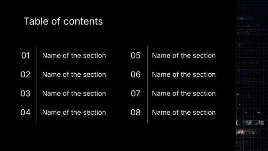Select the vertical divider after 05–08
Screen dimensions: 268x151
[147, 84]
